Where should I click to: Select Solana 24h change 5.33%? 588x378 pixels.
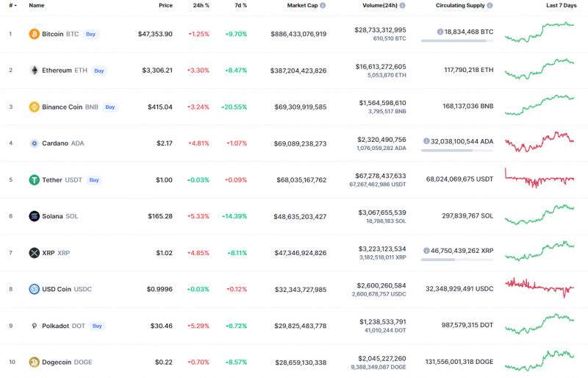[x=198, y=216]
